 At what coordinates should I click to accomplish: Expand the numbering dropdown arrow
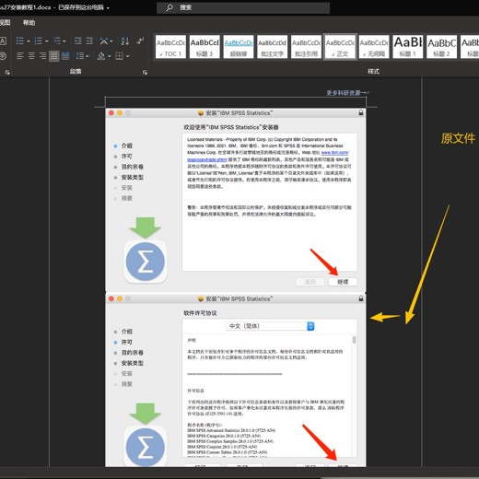(x=47, y=41)
